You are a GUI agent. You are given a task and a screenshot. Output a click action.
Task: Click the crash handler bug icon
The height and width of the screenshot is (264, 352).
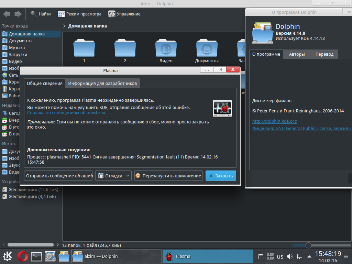222,109
